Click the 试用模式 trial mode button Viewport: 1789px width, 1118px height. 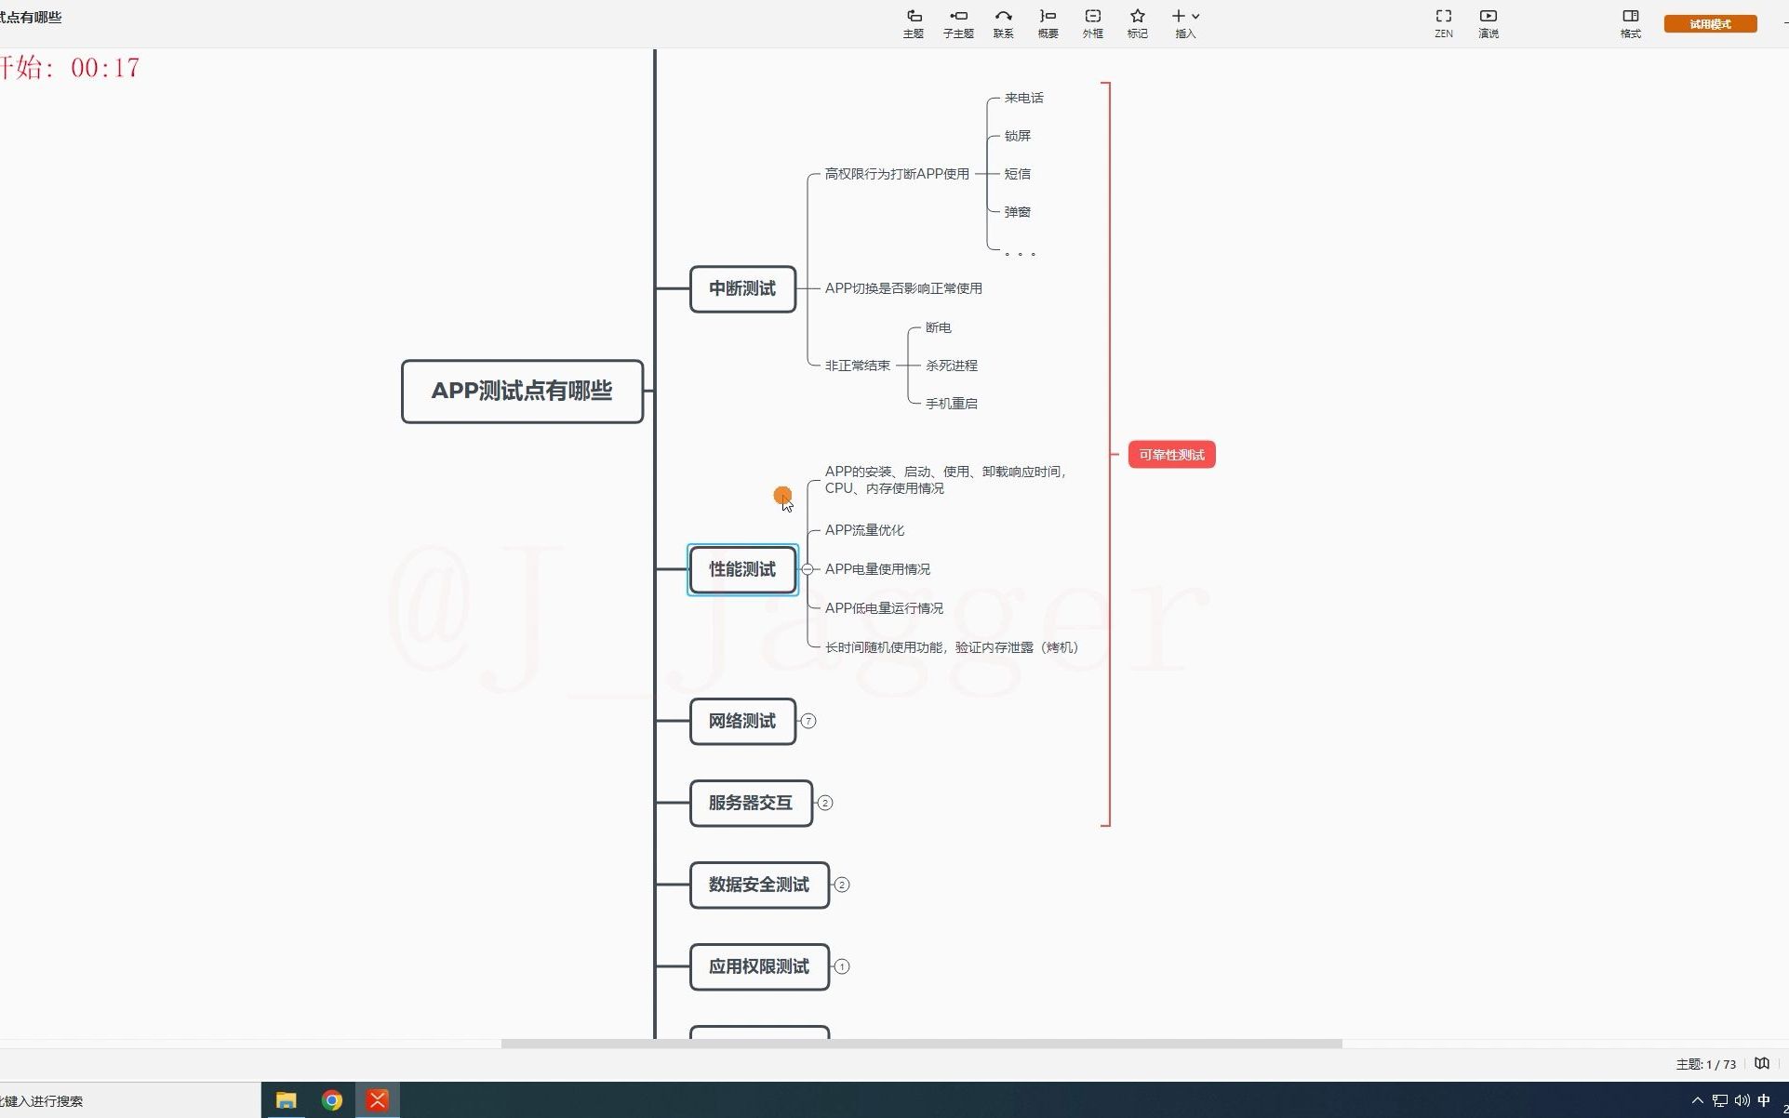click(x=1710, y=24)
